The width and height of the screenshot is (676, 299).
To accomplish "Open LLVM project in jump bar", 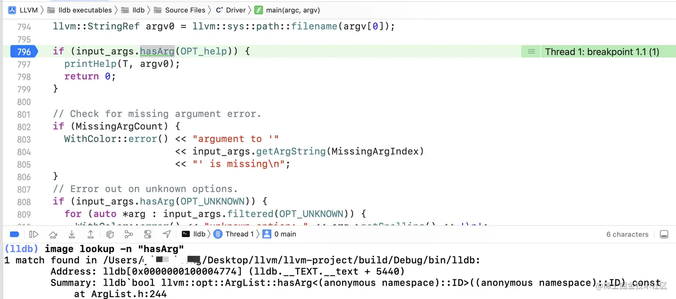I will 23,10.
